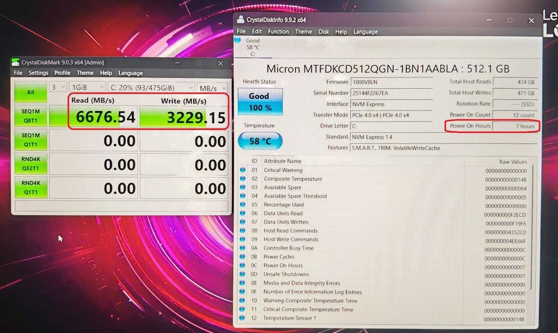Open Edit menu in CrystalDiskInfo

coord(257,31)
